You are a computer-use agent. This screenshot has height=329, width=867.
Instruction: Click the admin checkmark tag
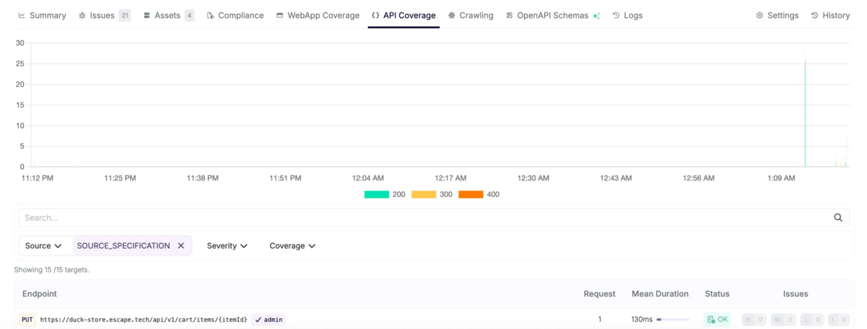click(269, 320)
